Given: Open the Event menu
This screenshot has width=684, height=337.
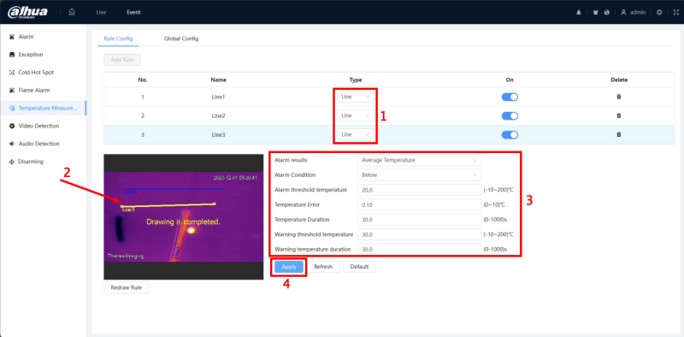Looking at the screenshot, I should pos(134,12).
